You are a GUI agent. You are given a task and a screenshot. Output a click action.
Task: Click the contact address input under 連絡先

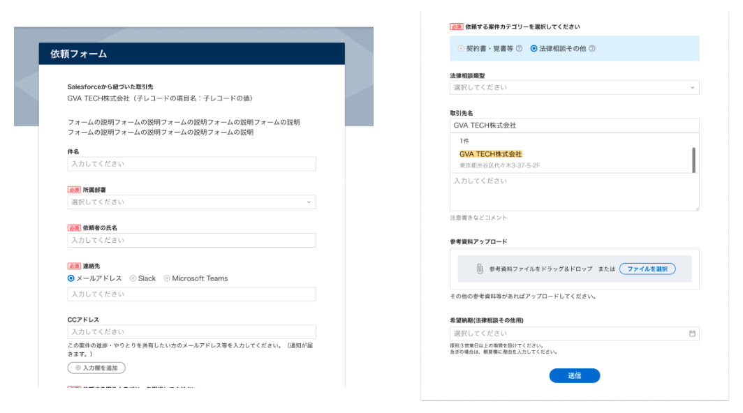point(191,294)
